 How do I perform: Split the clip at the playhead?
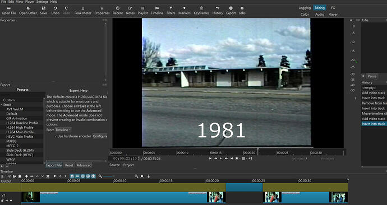click(x=48, y=176)
